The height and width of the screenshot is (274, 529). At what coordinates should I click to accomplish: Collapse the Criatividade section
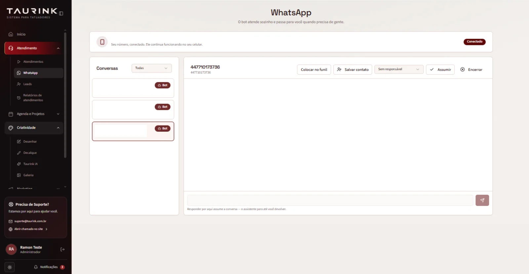(34, 128)
